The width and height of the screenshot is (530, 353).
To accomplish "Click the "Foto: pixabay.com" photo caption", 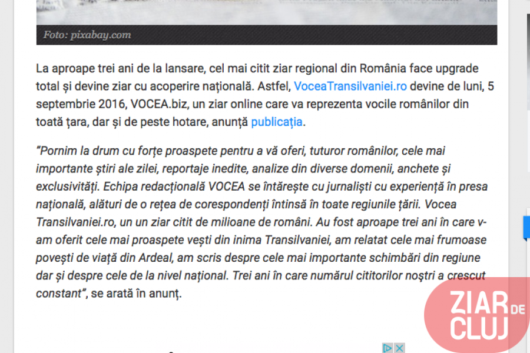I will coord(87,35).
